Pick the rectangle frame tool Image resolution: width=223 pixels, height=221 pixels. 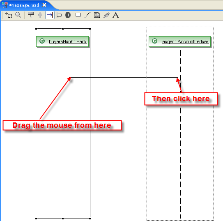pyautogui.click(x=78, y=15)
